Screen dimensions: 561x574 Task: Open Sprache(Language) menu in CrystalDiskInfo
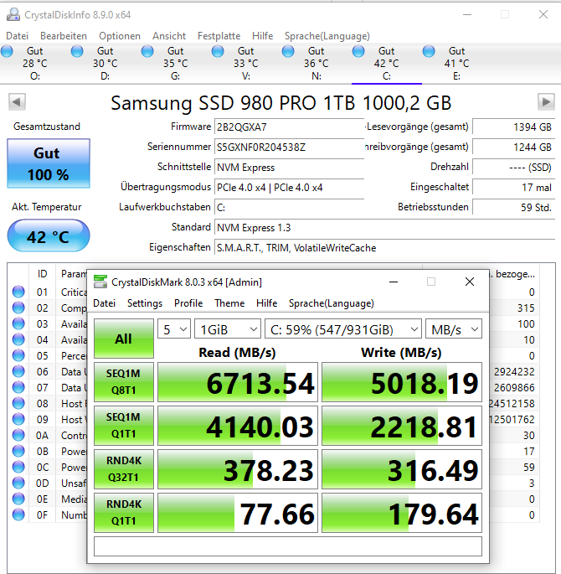(x=327, y=36)
